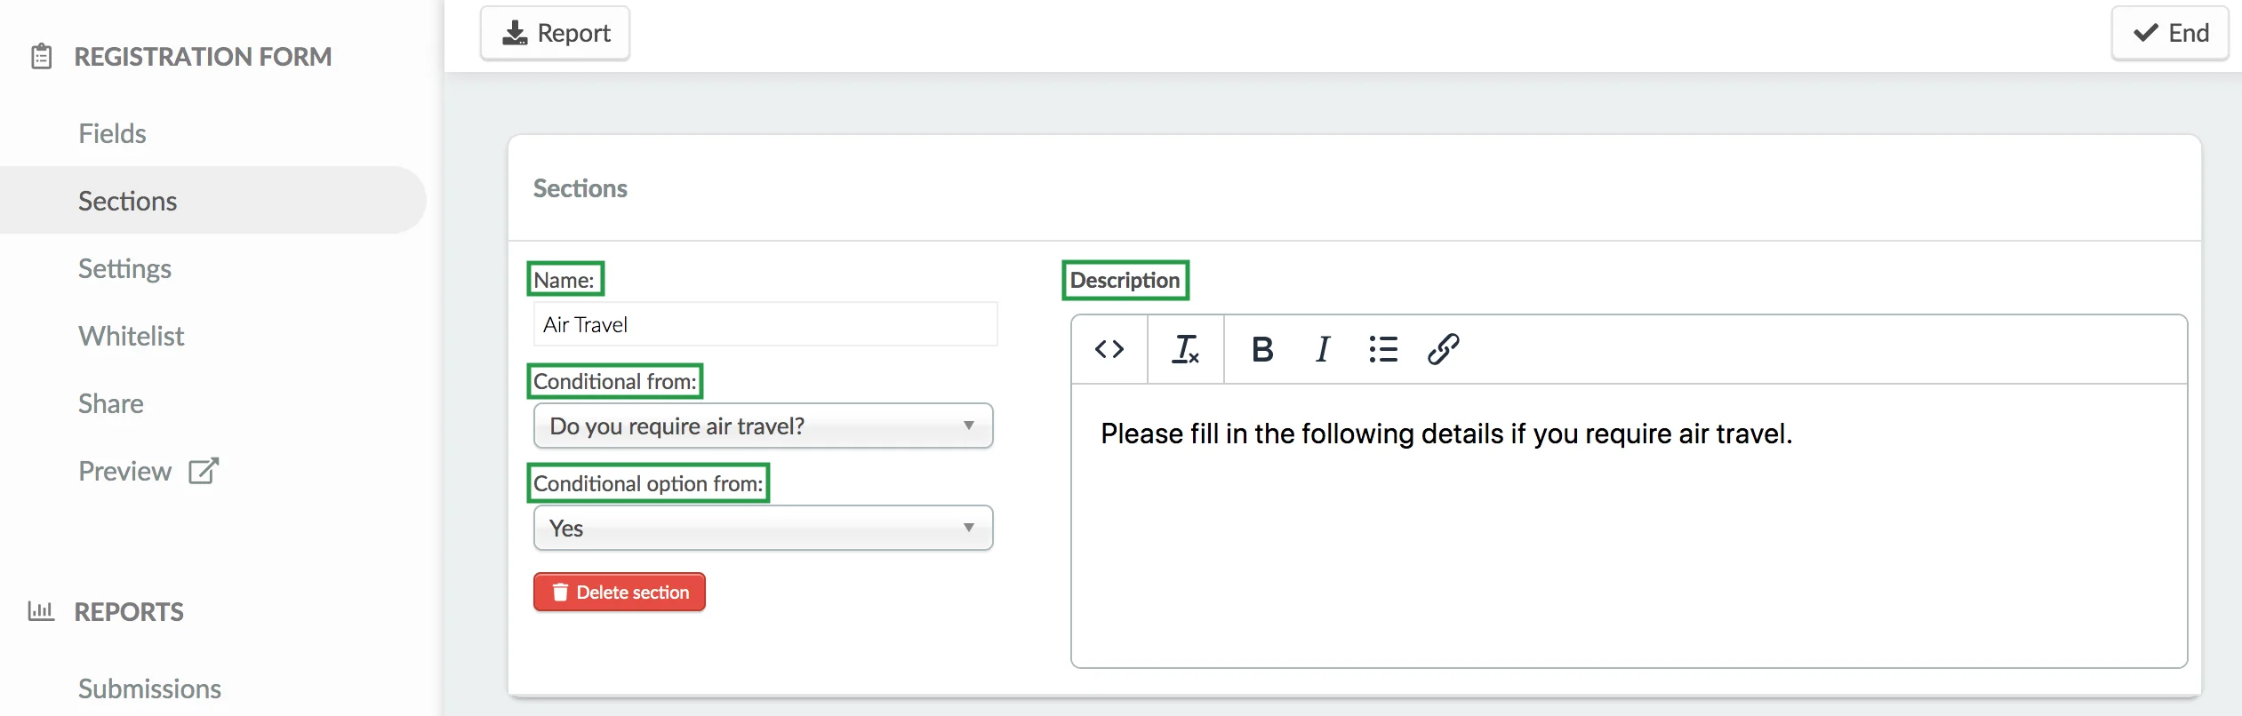Open the Conditional from dropdown

763,426
